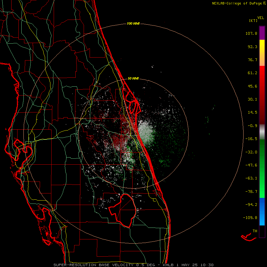Click the 92.3 velocity legend value

(252, 47)
